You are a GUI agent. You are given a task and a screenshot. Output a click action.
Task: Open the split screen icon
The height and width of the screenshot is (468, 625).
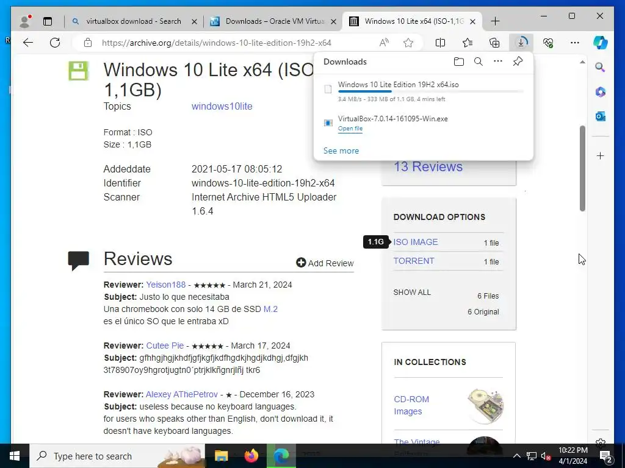(x=441, y=43)
